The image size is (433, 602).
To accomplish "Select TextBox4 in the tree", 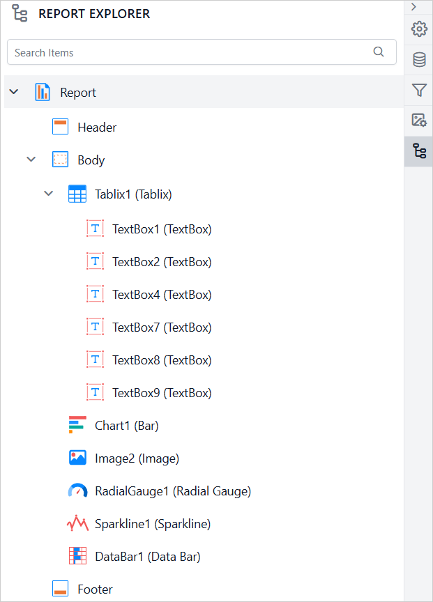I will coord(161,294).
